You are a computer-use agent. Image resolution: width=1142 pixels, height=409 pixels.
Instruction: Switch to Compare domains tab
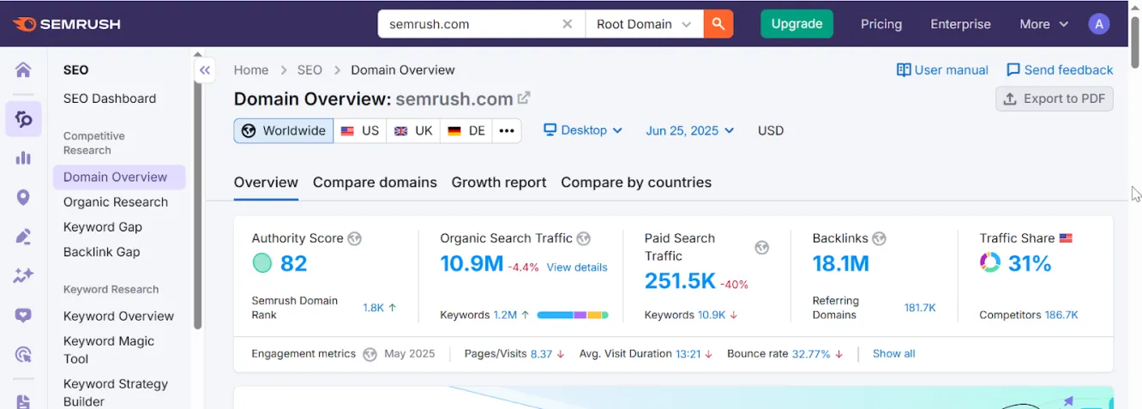pyautogui.click(x=375, y=183)
